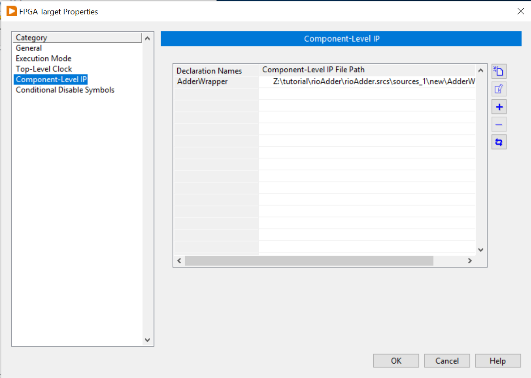Add an IP file using the plus icon
This screenshot has height=378, width=531.
point(499,106)
